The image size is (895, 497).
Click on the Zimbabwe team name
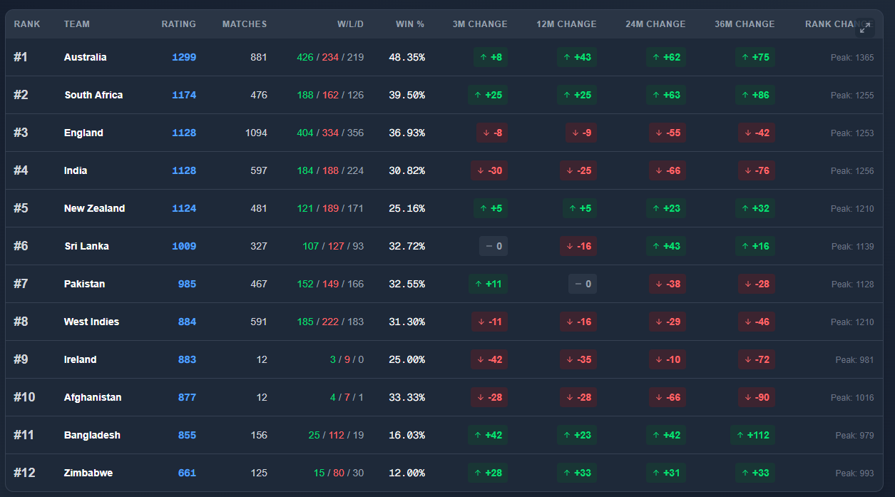coord(88,473)
